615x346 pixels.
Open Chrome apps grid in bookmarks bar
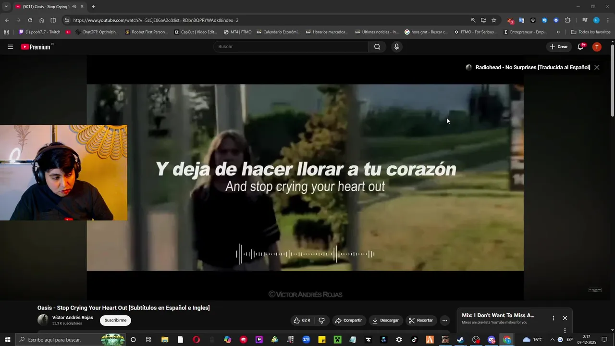(6, 32)
